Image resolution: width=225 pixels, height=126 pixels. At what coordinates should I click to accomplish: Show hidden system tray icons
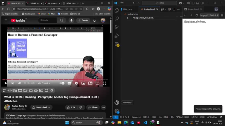[x=182, y=123]
